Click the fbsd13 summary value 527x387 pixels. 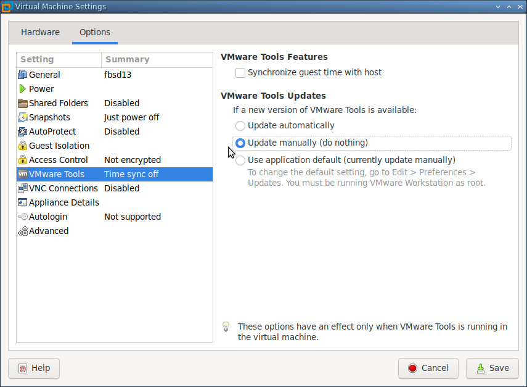point(118,75)
